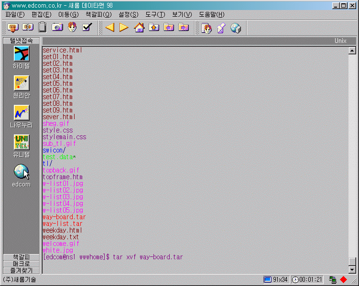Click the clipboard paste toolbar icon

pos(43,27)
